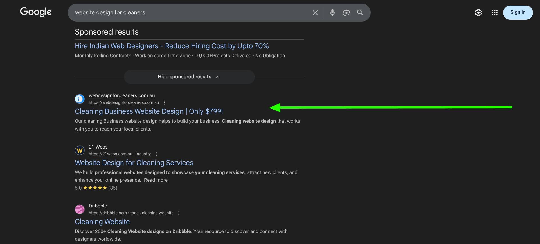Click the Sponsored results heading
This screenshot has height=244, width=540.
(x=107, y=32)
